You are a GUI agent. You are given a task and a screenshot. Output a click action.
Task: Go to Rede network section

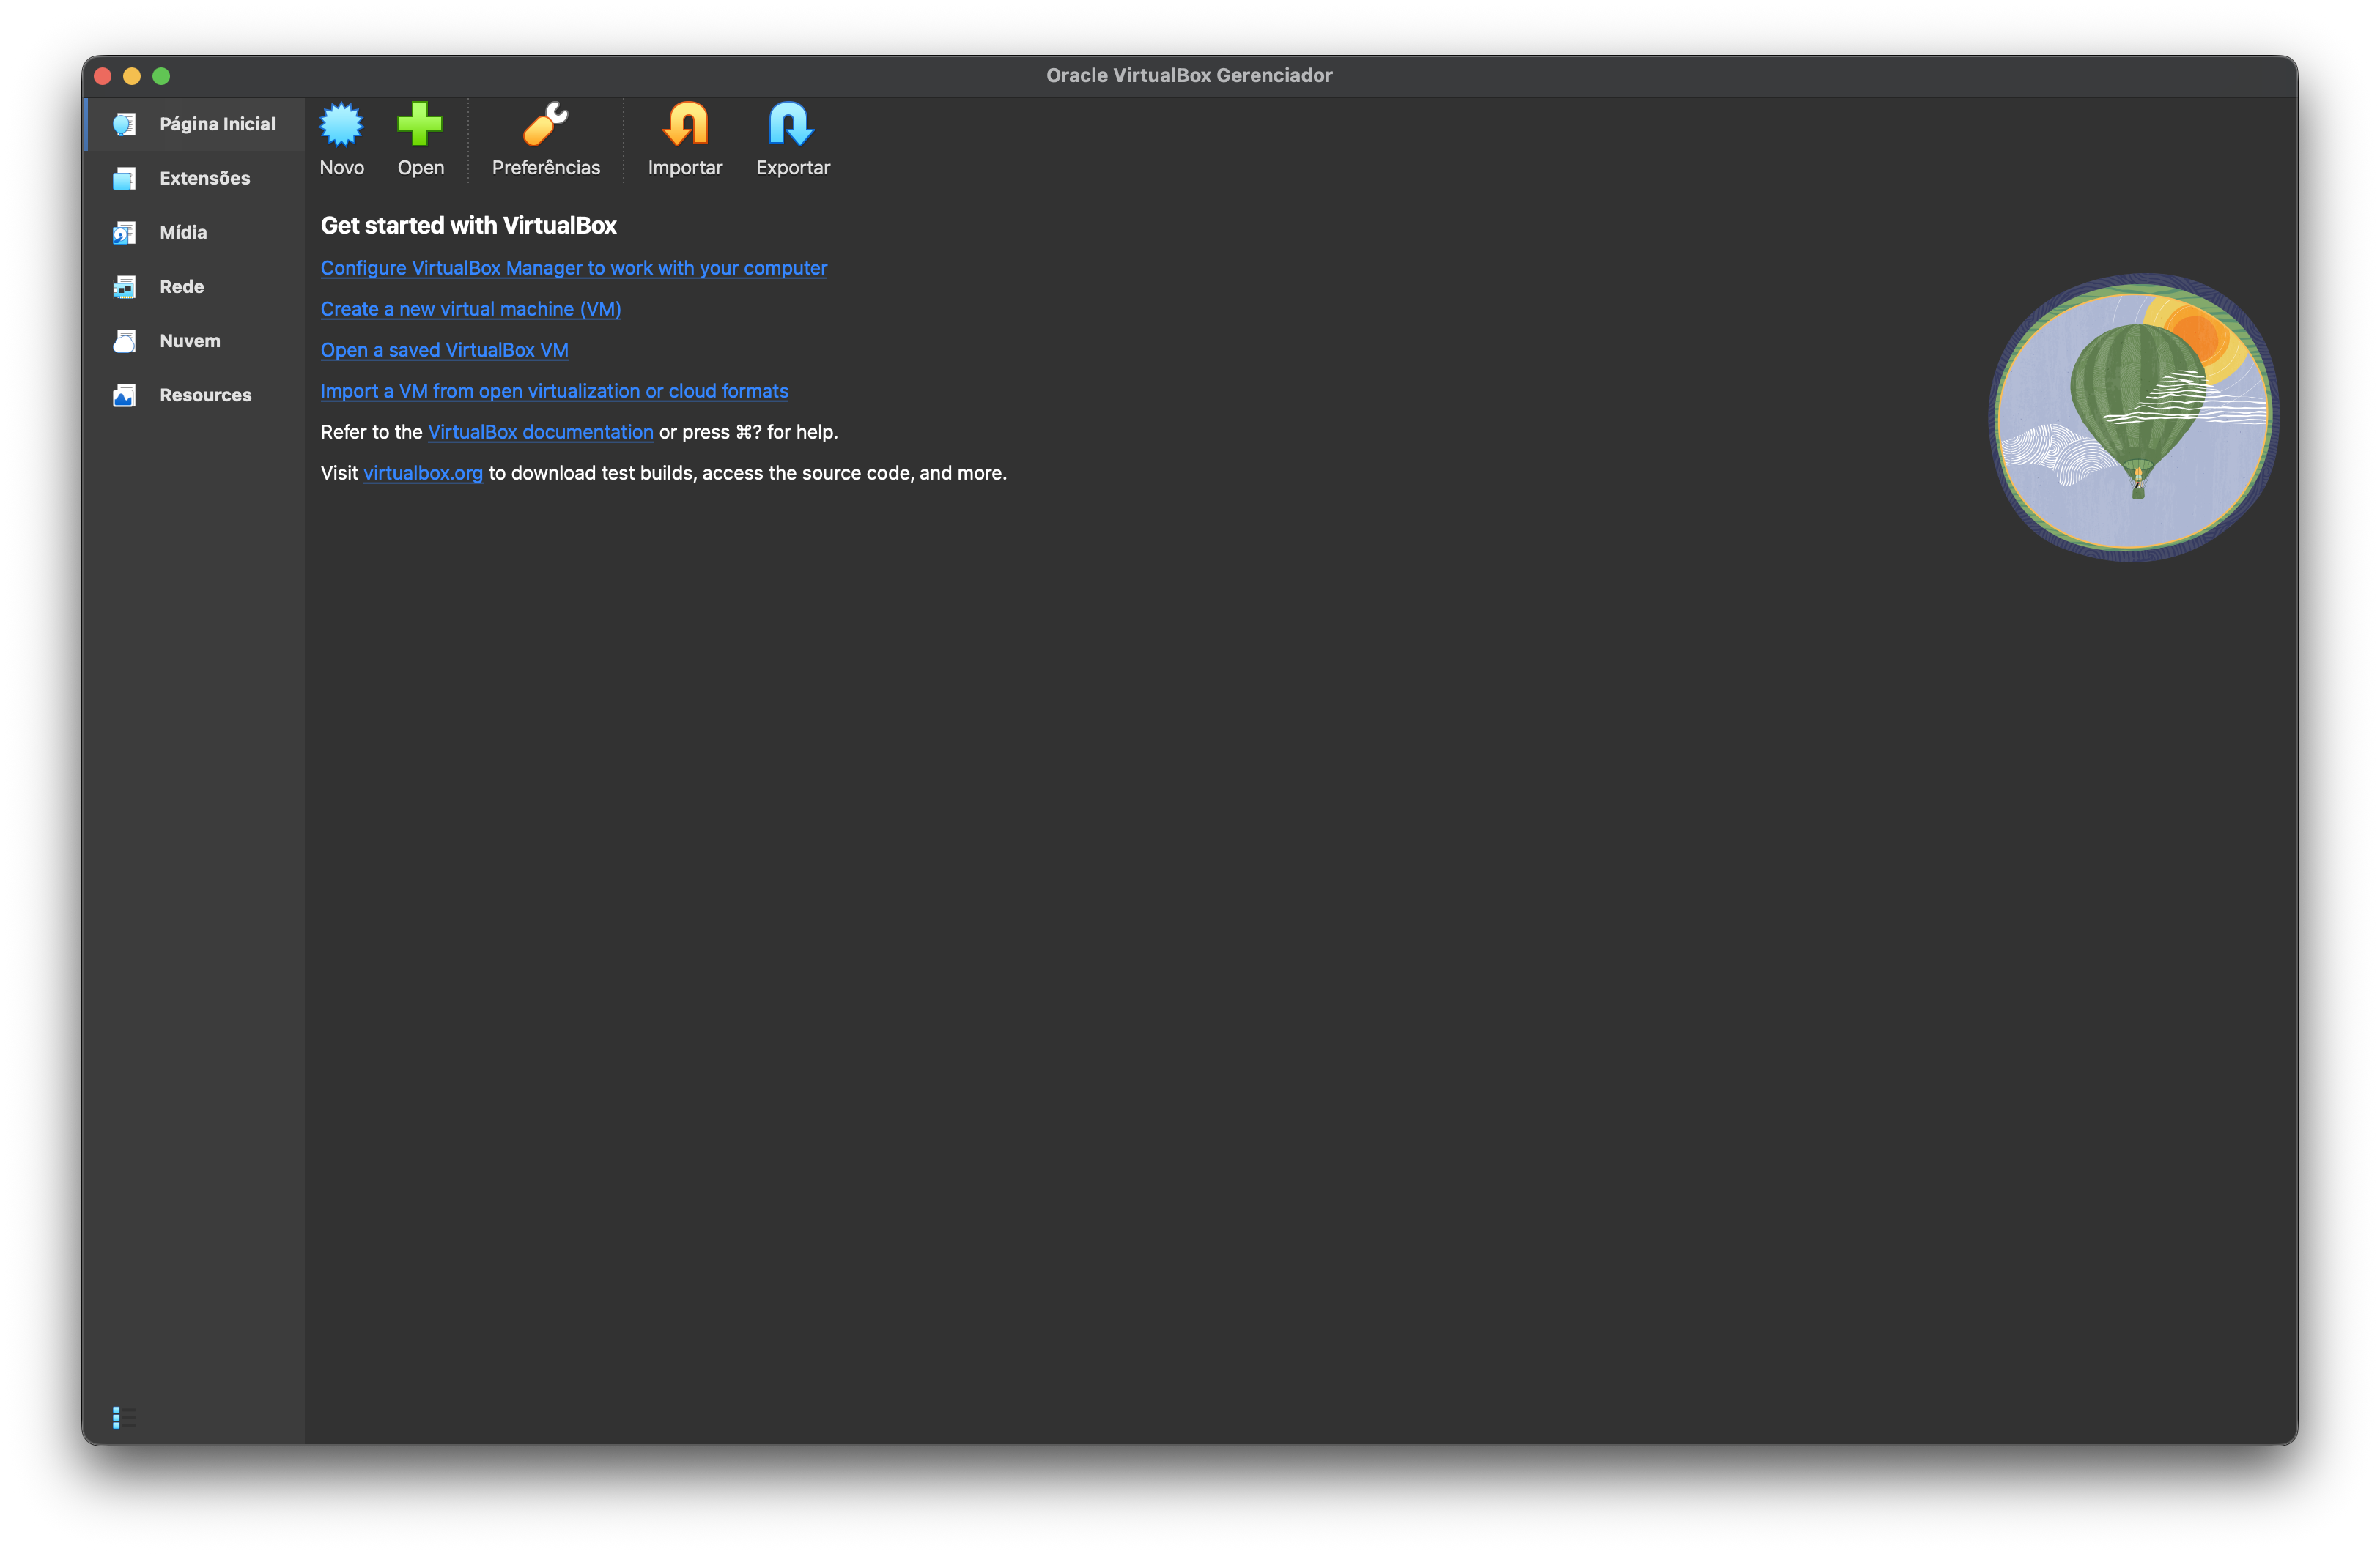click(x=181, y=287)
